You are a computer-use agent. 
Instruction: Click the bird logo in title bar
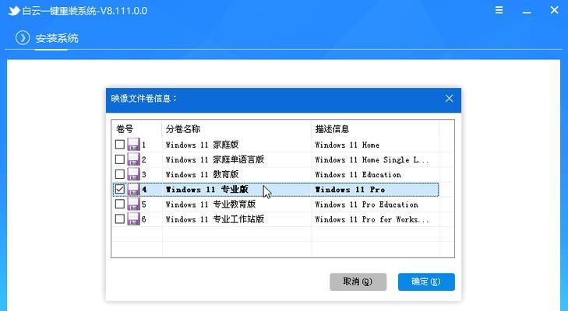[14, 10]
